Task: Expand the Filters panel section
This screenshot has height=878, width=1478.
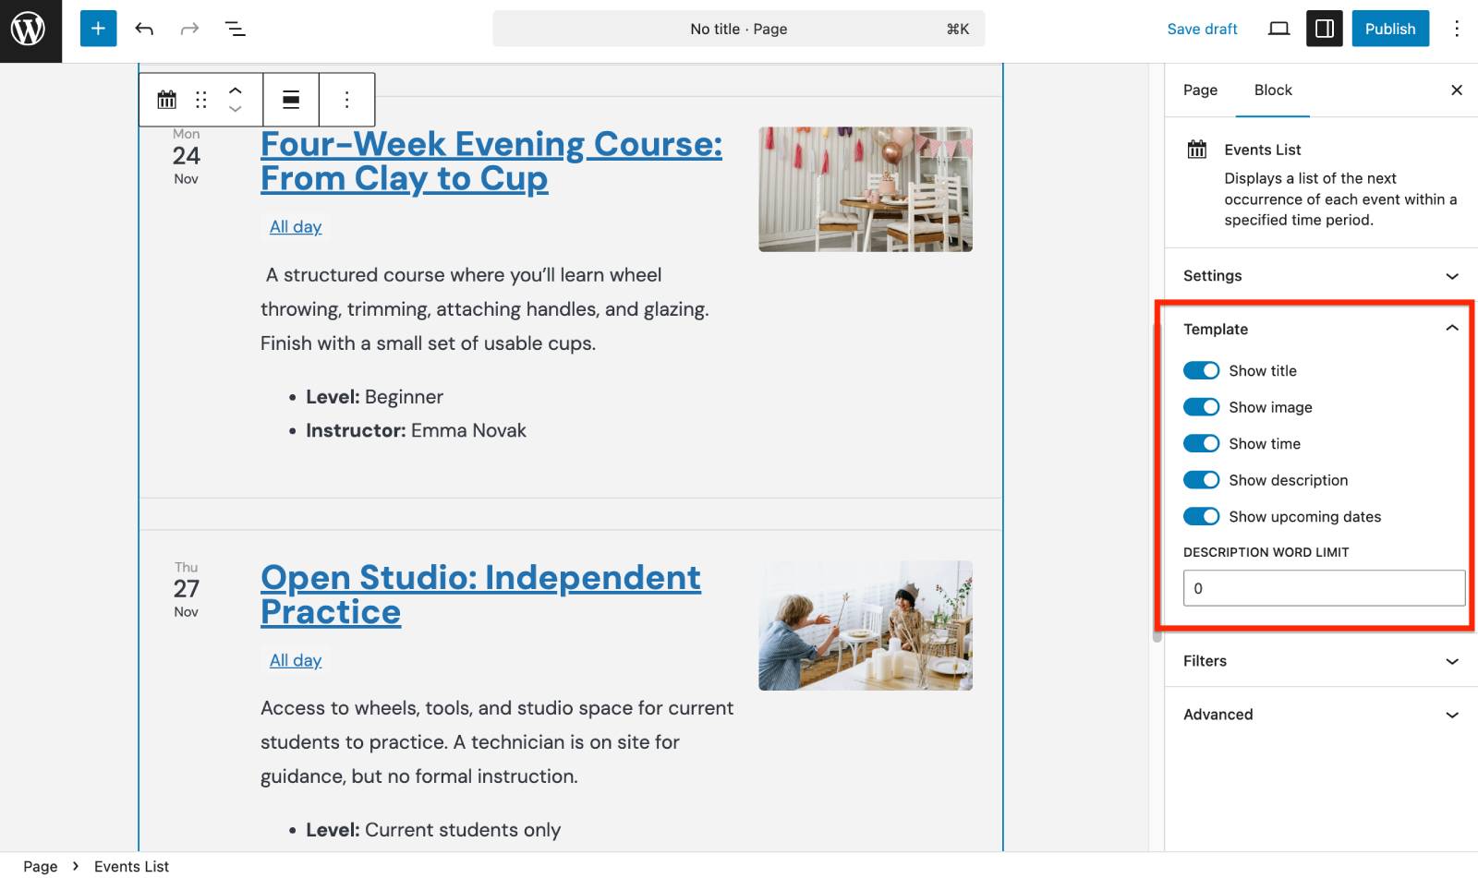Action: (1321, 661)
